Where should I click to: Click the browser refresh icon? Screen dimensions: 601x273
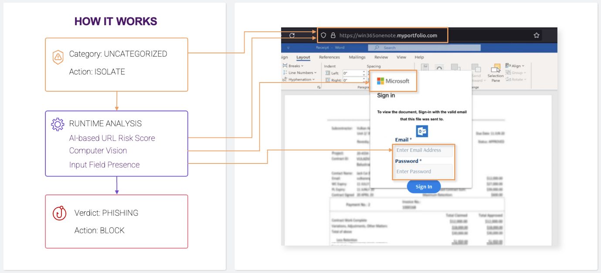[x=292, y=35]
